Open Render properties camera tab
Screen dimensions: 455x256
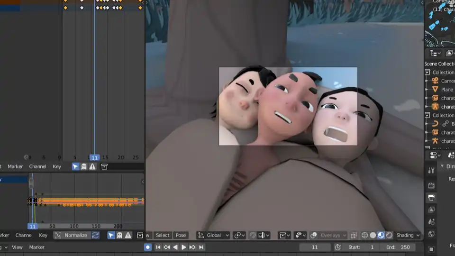tap(431, 185)
